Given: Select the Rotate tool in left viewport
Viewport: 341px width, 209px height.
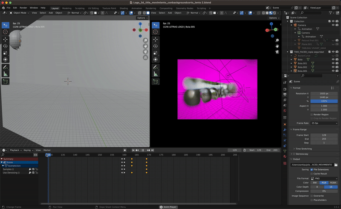Looking at the screenshot, I should pyautogui.click(x=6, y=46).
